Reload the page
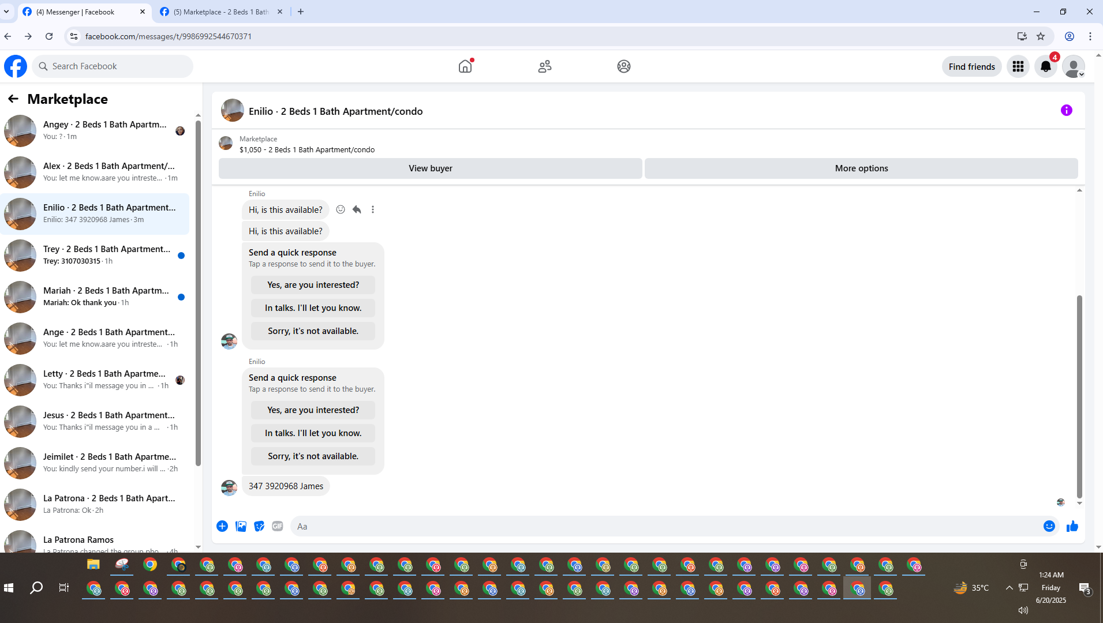The height and width of the screenshot is (623, 1103). coord(49,36)
